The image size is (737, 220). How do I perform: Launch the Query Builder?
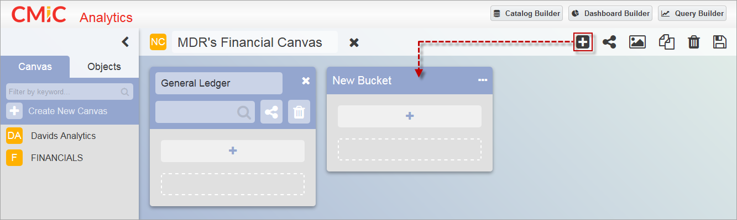(692, 13)
